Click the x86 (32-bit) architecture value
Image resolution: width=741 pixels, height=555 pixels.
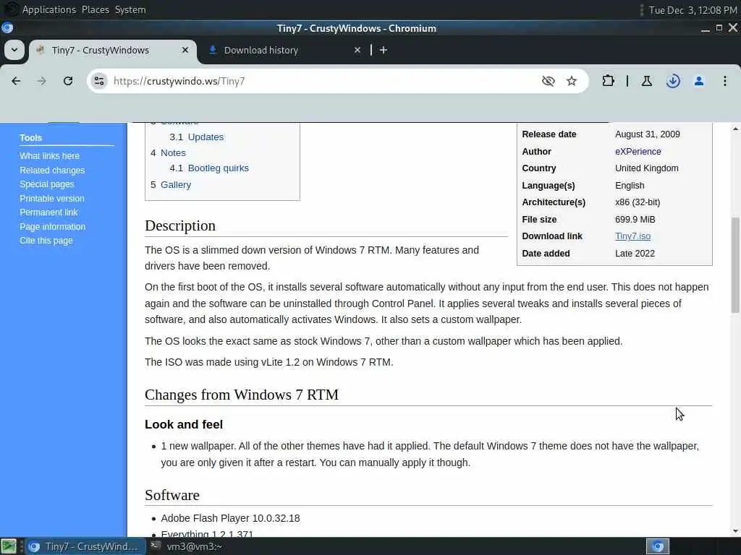[638, 202]
